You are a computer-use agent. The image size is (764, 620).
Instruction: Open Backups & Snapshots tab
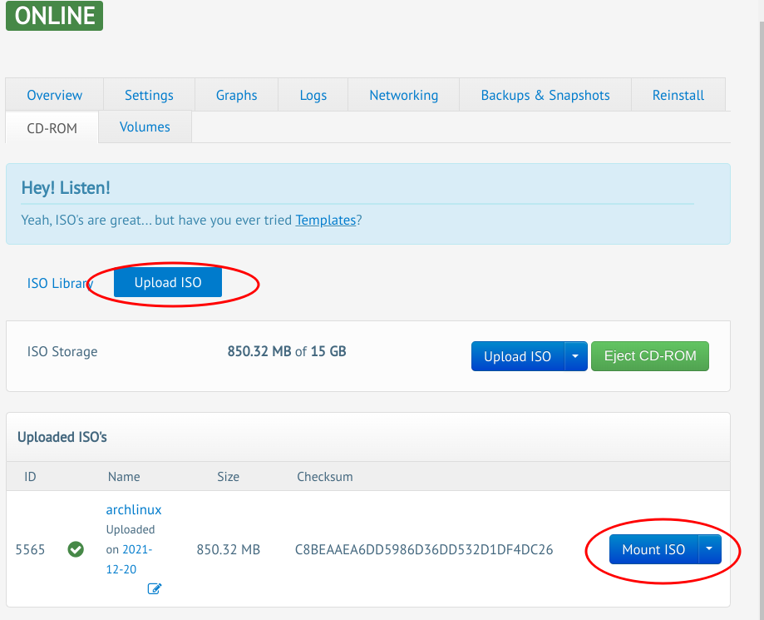tap(545, 95)
